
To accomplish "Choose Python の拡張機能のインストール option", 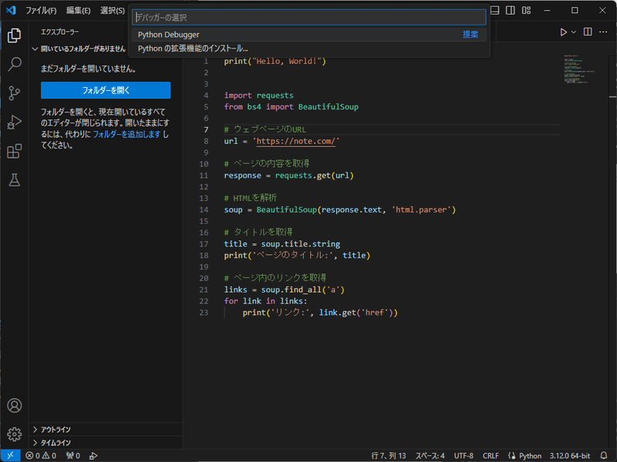I will [309, 49].
